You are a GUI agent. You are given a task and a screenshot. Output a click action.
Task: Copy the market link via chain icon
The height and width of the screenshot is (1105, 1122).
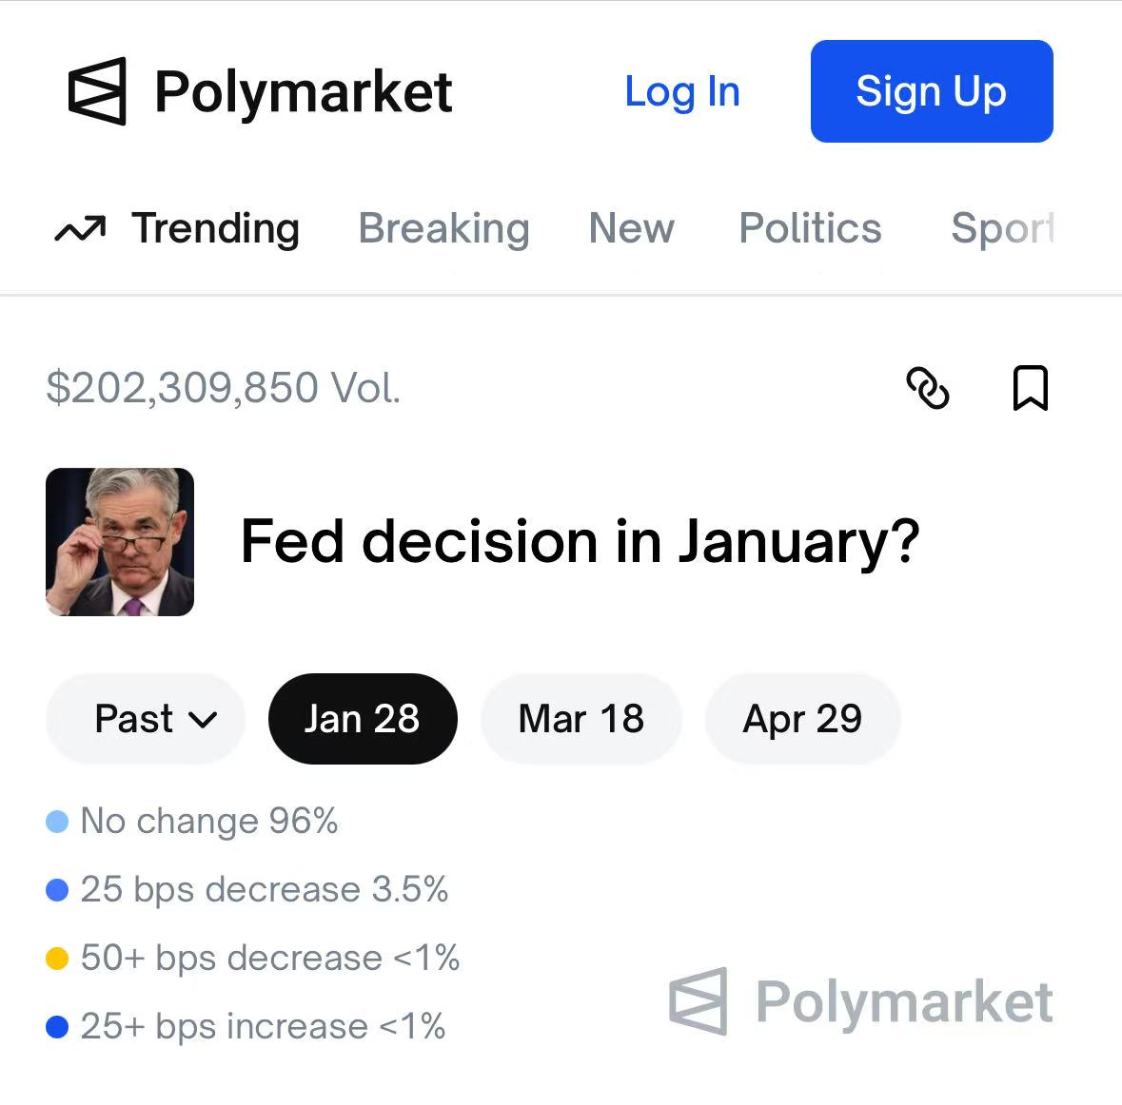click(927, 388)
